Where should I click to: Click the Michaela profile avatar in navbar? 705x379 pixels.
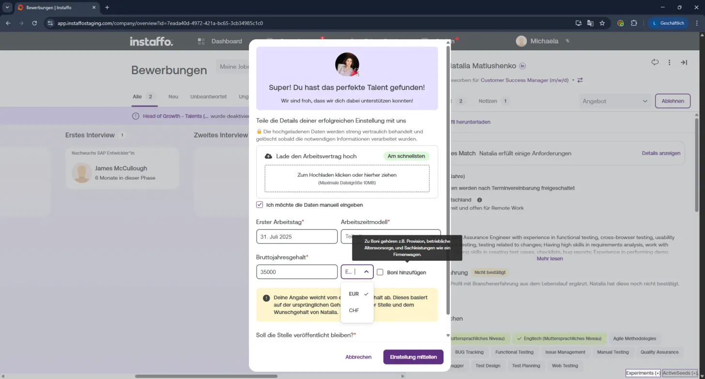pos(521,42)
